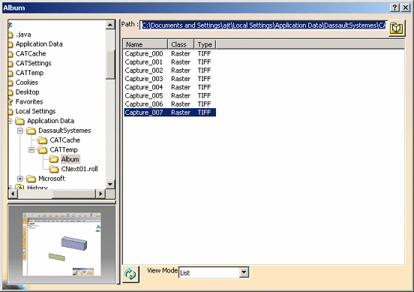The height and width of the screenshot is (292, 414).
Task: Click the capture preview thumbnail
Action: coord(61,244)
